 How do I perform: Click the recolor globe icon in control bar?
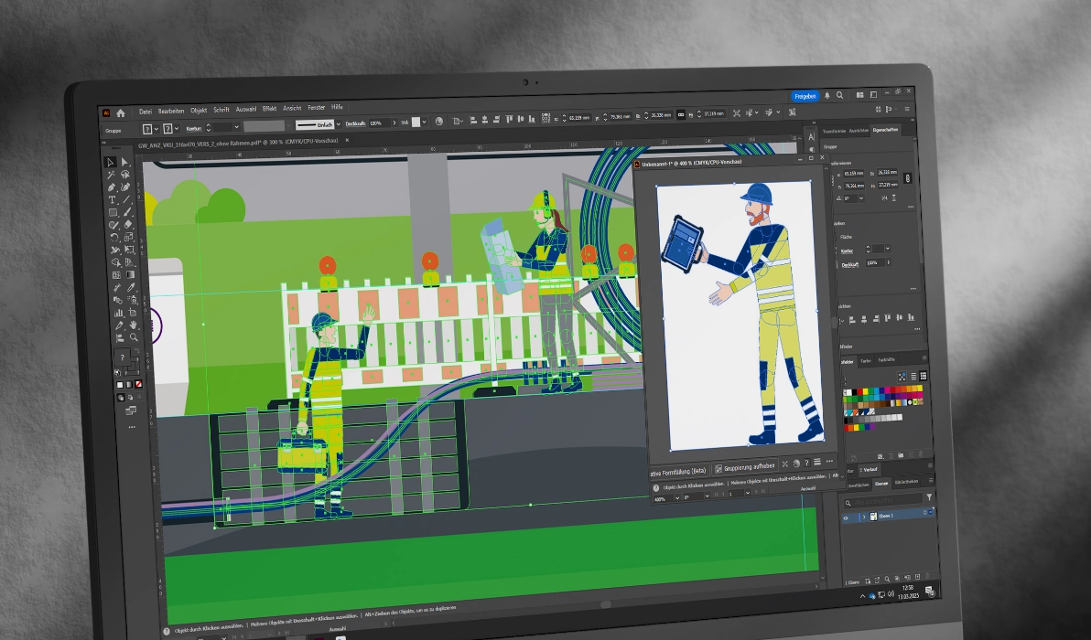(439, 122)
